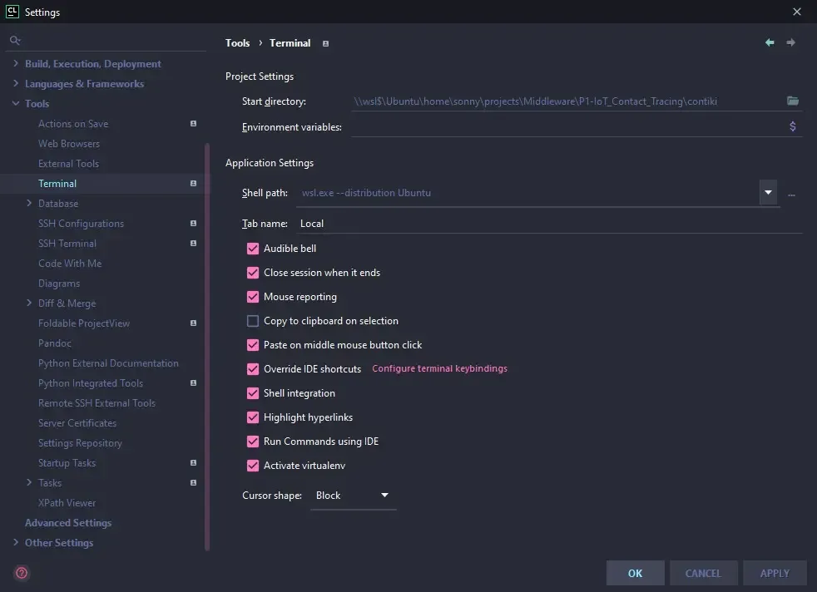817x592 pixels.
Task: Enable Copy to clipboard on selection
Action: [253, 321]
